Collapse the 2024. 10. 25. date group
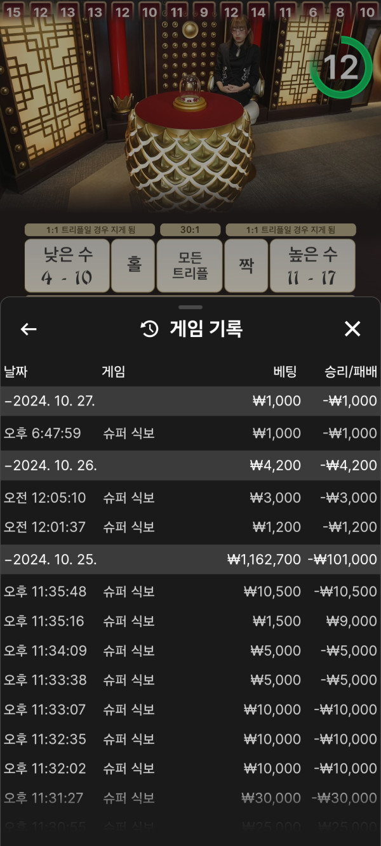 [51, 560]
